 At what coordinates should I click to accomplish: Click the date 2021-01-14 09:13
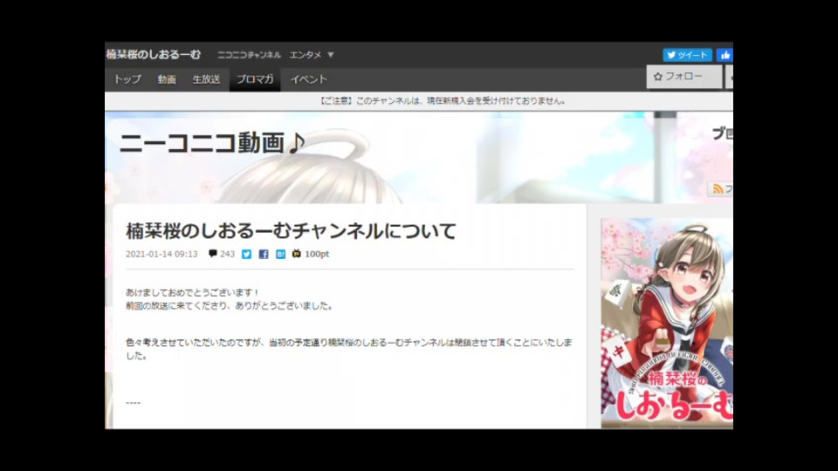pos(161,254)
